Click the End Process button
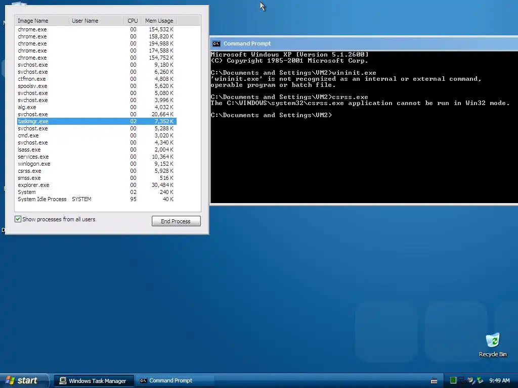Image resolution: width=518 pixels, height=388 pixels. tap(176, 221)
